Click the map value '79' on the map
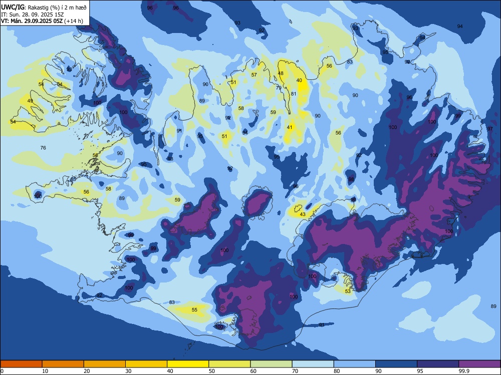Image resolution: width=501 pixels, height=375 pixels. pyautogui.click(x=279, y=87)
